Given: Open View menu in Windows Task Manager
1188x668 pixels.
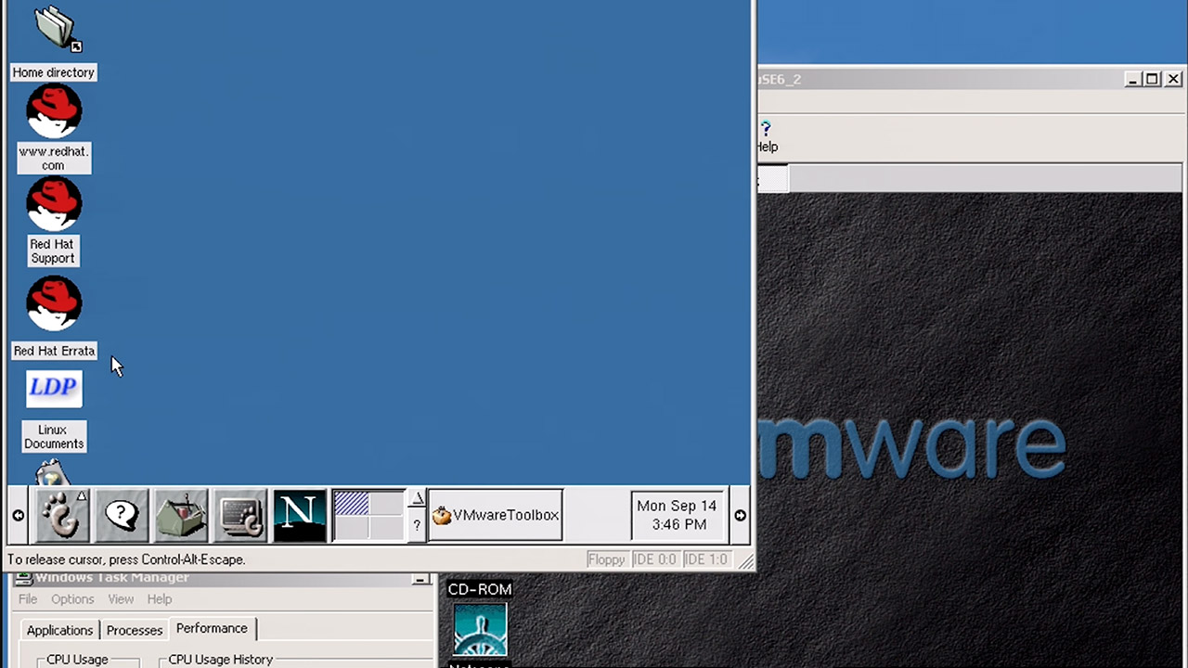Looking at the screenshot, I should point(121,599).
